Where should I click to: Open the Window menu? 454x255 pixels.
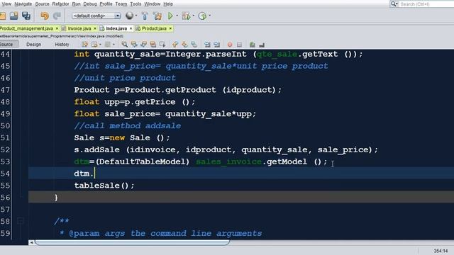click(x=153, y=4)
